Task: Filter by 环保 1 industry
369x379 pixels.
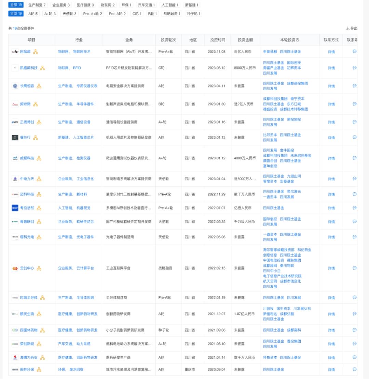Action: pos(126,5)
